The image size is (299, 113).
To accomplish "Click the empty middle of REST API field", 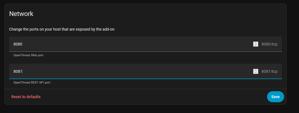I will click(x=138, y=71).
